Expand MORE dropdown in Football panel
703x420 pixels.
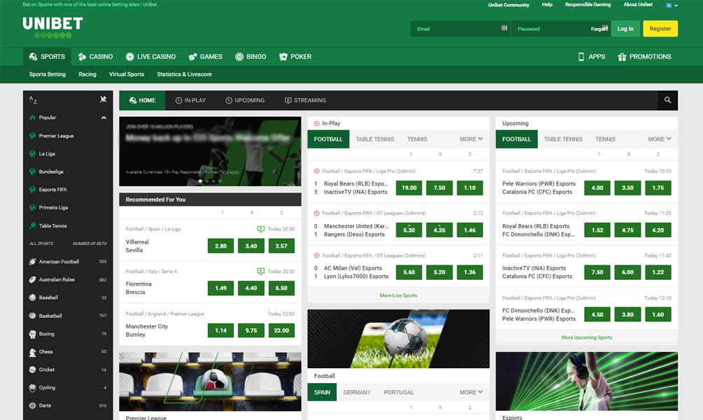click(471, 392)
